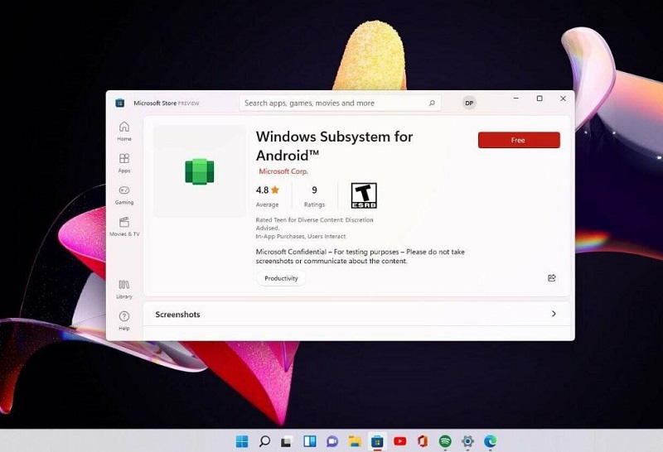663x452 pixels.
Task: Open the DP user profile avatar
Action: click(469, 103)
